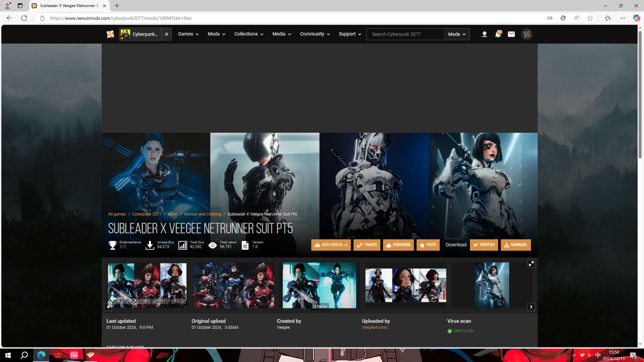
Task: Follow the Cyberpunk 2077 breadcrumb link
Action: pyautogui.click(x=147, y=214)
